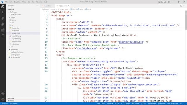Open the notifications bell in status bar
Viewport: 187px width, 105px height.
tap(184, 104)
